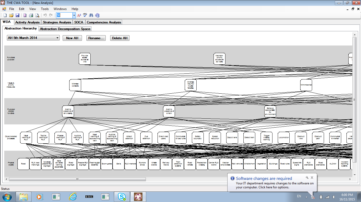The width and height of the screenshot is (361, 202).
Task: Click the Print toolbar icon
Action: (31, 16)
